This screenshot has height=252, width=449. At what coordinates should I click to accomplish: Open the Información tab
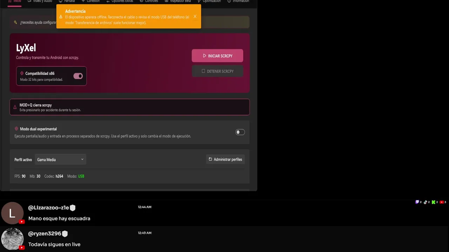[x=238, y=1]
